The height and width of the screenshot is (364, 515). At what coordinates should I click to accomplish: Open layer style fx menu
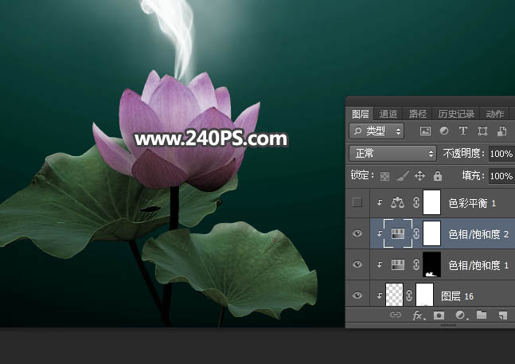(x=417, y=315)
